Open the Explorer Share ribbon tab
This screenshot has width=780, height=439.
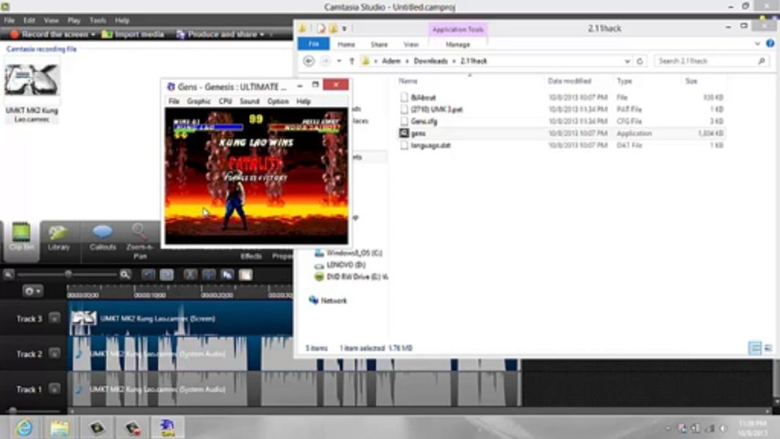coord(379,45)
